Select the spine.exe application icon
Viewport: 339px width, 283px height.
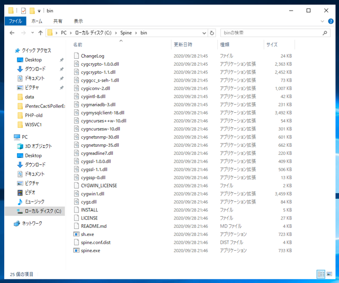click(x=76, y=251)
